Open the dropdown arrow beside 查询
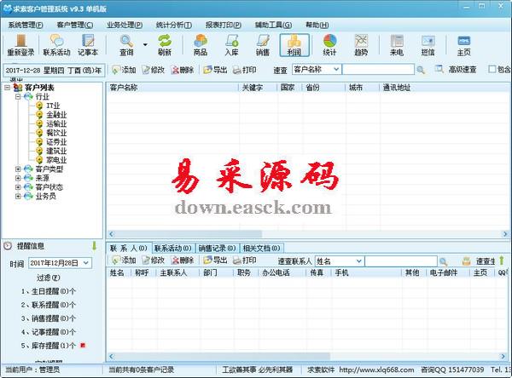The image size is (512, 378). coord(145,45)
